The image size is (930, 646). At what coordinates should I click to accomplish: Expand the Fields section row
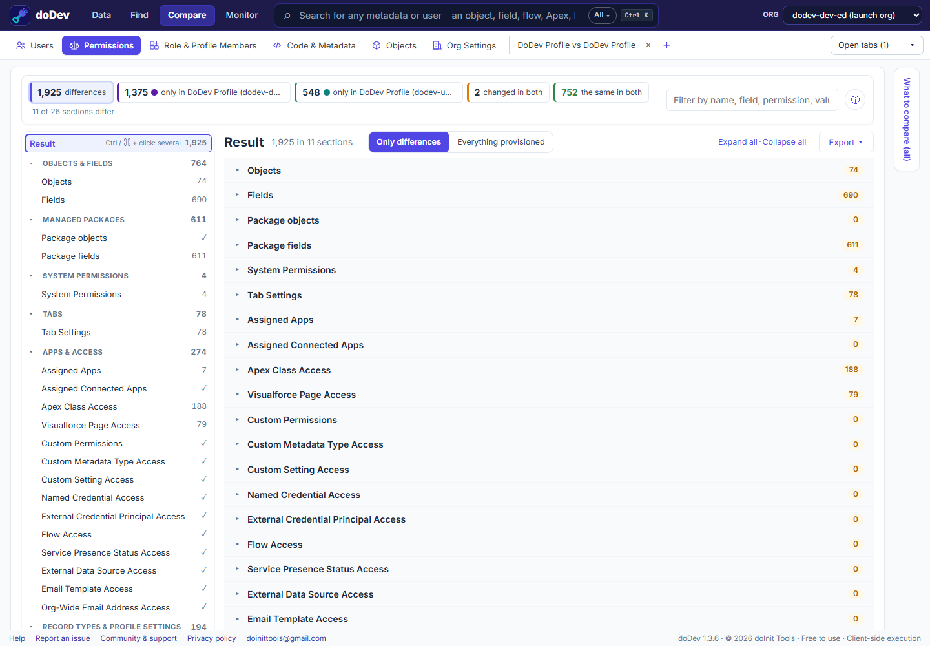pyautogui.click(x=548, y=195)
